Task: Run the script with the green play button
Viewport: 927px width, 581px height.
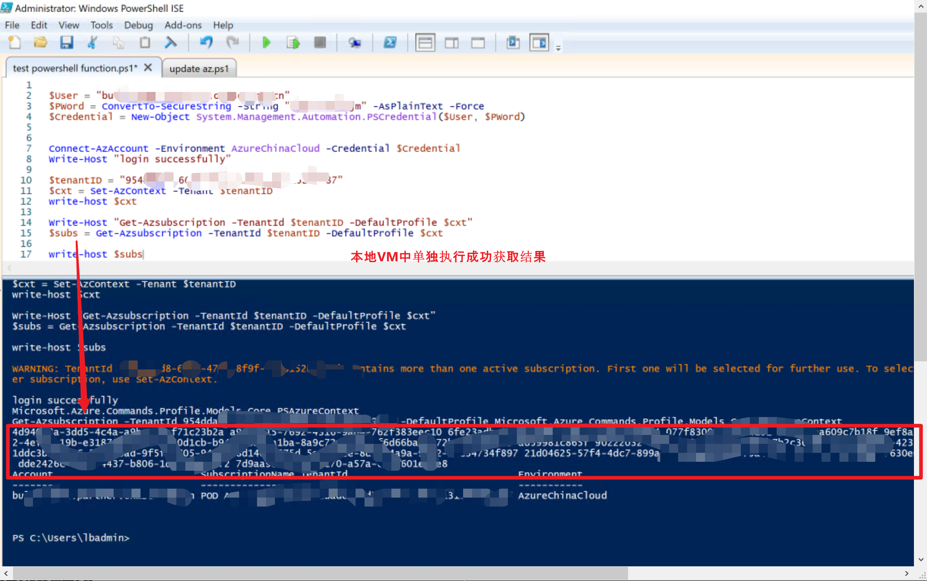Action: 266,42
